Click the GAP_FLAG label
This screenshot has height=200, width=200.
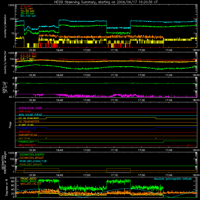tap(24, 111)
